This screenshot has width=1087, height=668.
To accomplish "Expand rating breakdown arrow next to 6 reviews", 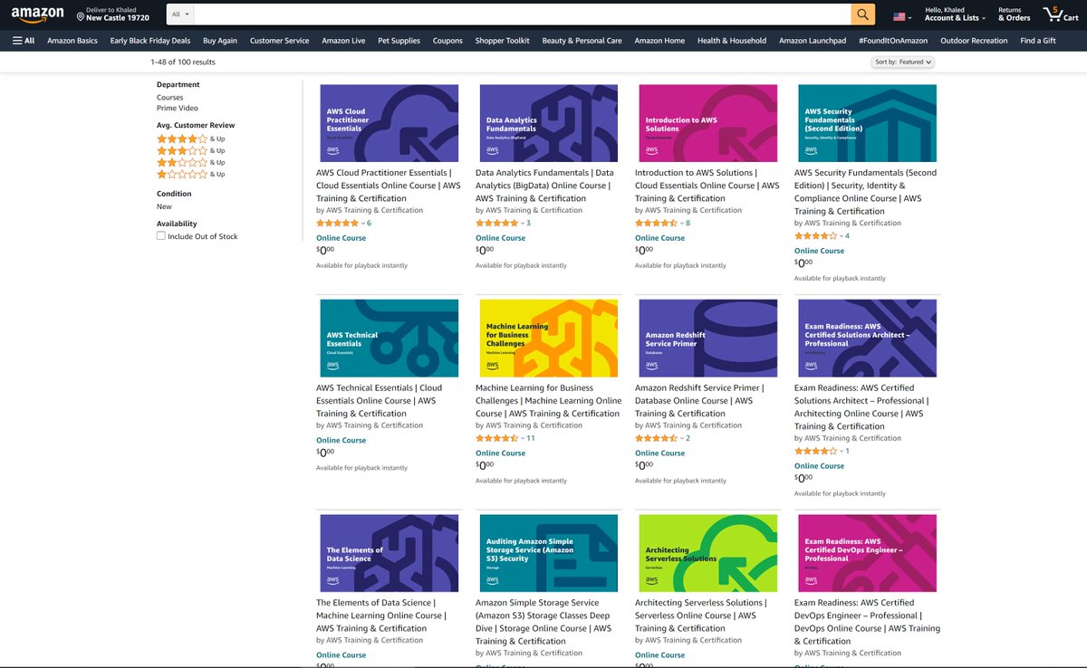I will (x=362, y=223).
